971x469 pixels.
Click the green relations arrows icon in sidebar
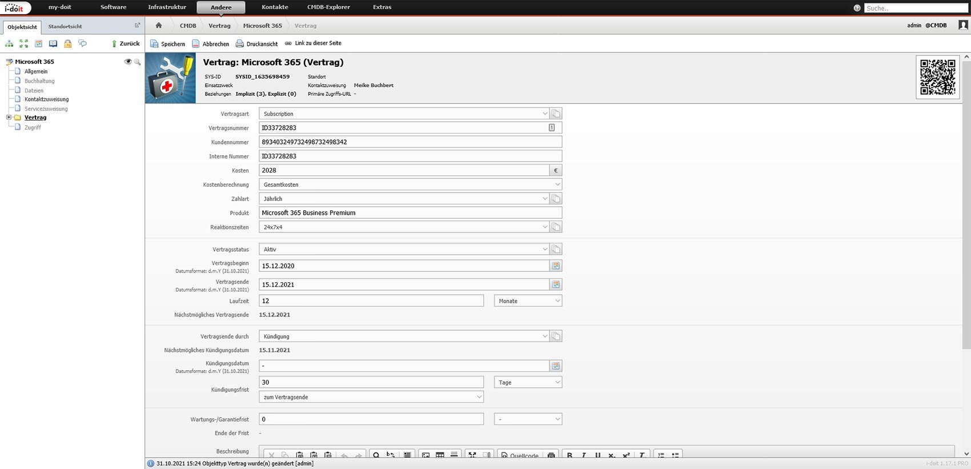pos(24,43)
